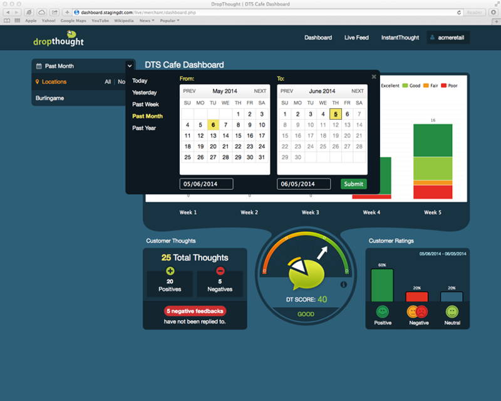Open the Apple bookmark
The image size is (501, 401).
(31, 21)
